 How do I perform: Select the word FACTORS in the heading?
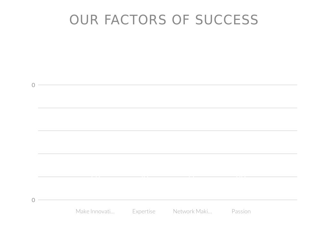coord(135,20)
